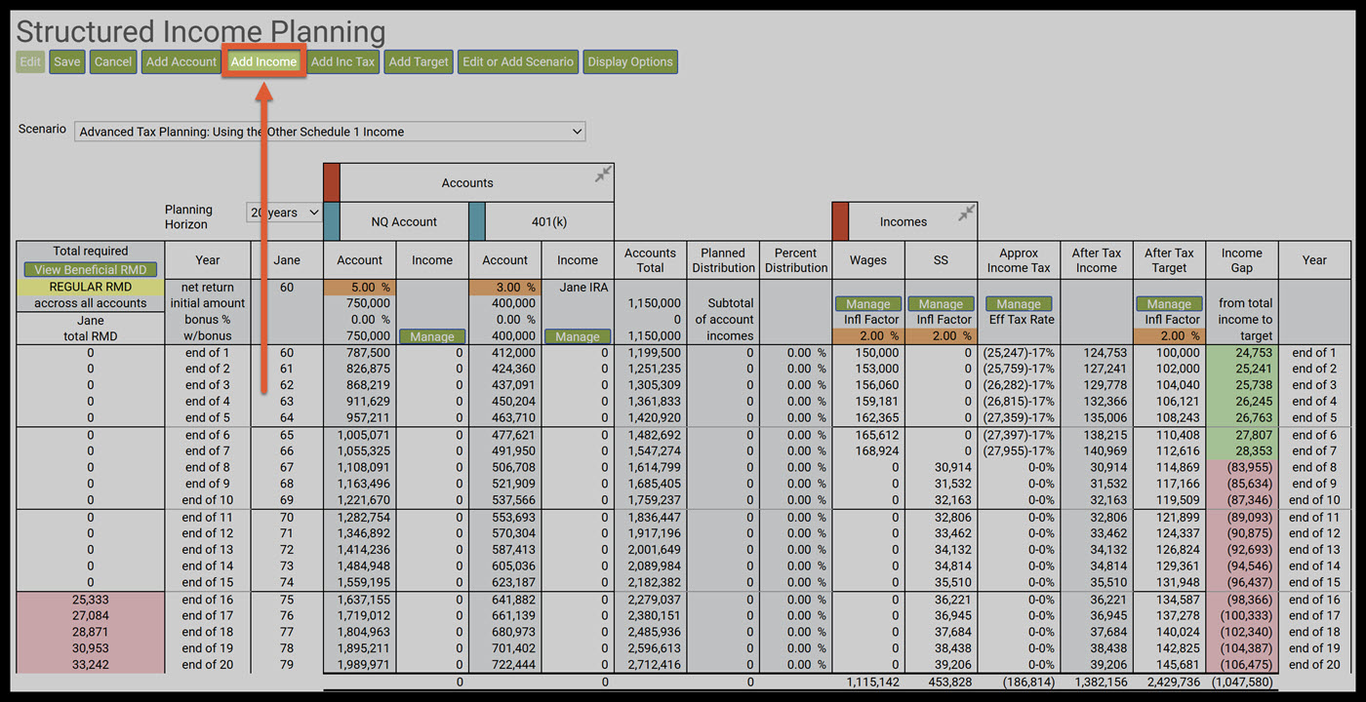Click the red Incomes color block
The height and width of the screenshot is (702, 1366).
[839, 221]
